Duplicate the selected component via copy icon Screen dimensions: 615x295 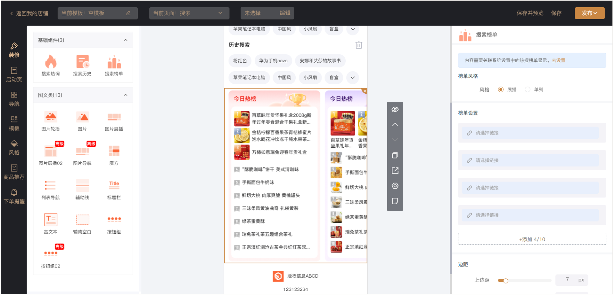(x=395, y=155)
